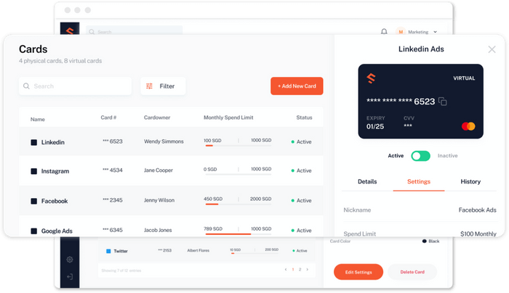Viewport: 509px width, 293px height.
Task: Open the History tab
Action: pyautogui.click(x=470, y=181)
